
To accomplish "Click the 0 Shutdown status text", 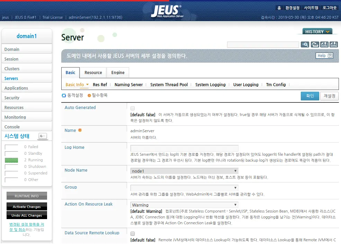I will pyautogui.click(x=35, y=166).
